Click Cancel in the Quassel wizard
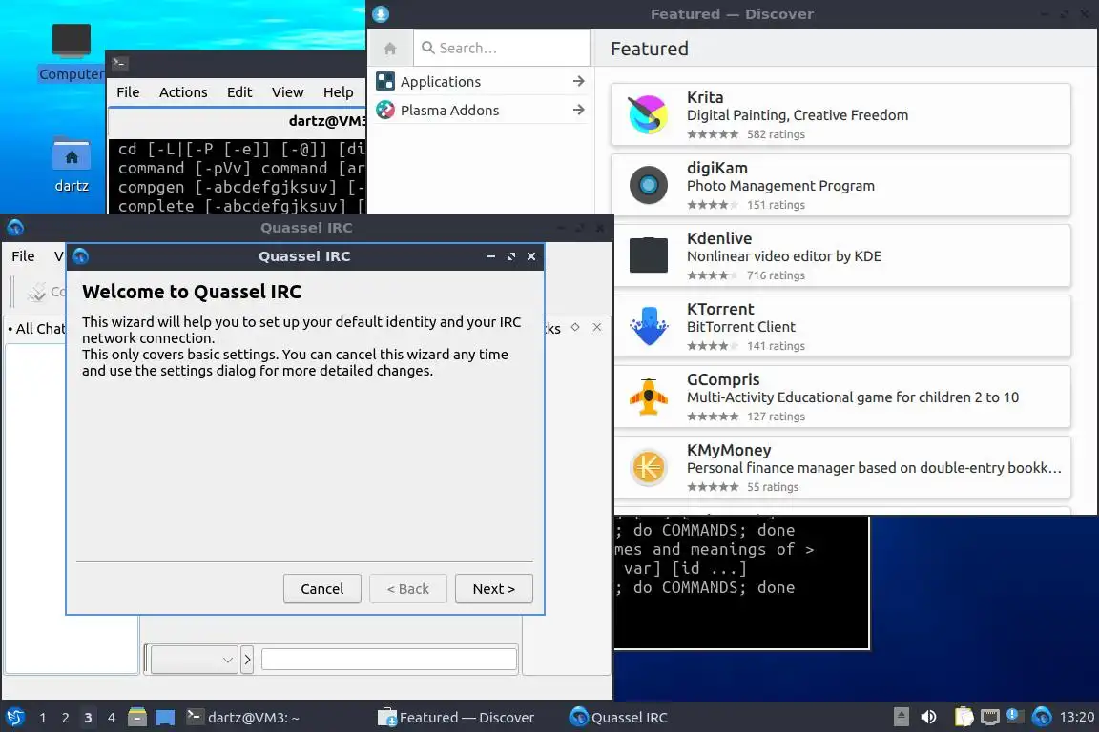The width and height of the screenshot is (1099, 732). (321, 589)
